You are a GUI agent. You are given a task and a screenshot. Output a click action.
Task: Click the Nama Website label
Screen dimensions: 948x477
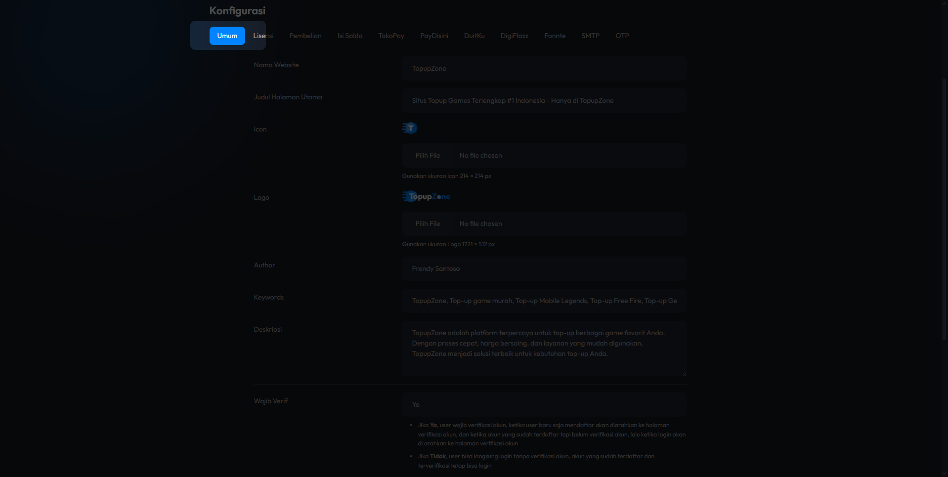pos(276,65)
